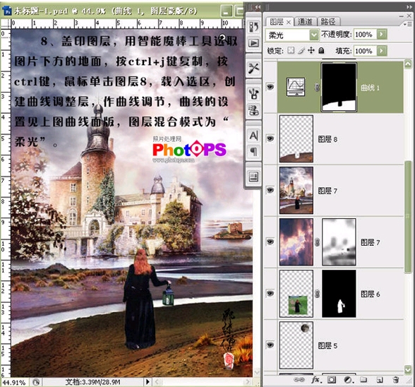This screenshot has height=387, width=415.
Task: Hide 图层 7 layer with cloud mask
Action: [270, 242]
